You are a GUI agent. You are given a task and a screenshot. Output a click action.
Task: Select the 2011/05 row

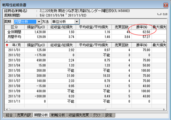coord(85,71)
